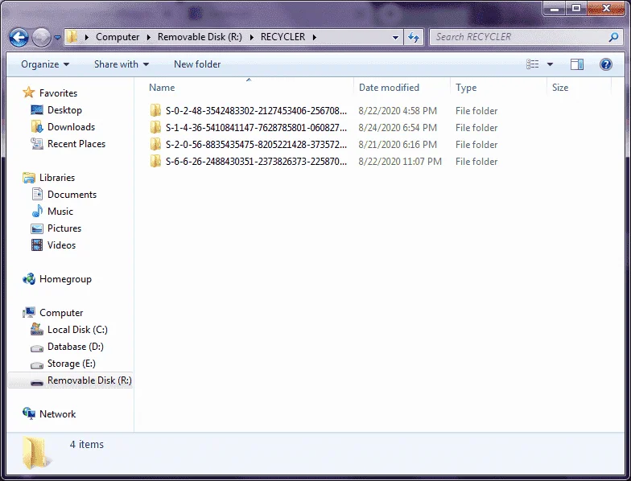The image size is (631, 481).
Task: Expand arrow after Removable Disk (R:) breadcrumb
Action: pos(251,37)
